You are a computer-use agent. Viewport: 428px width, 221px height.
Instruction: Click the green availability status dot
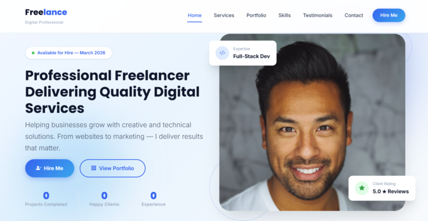33,53
